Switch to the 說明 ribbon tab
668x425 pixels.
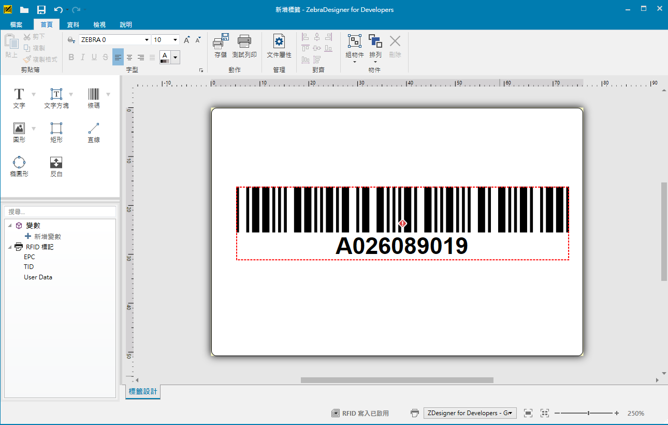point(126,24)
